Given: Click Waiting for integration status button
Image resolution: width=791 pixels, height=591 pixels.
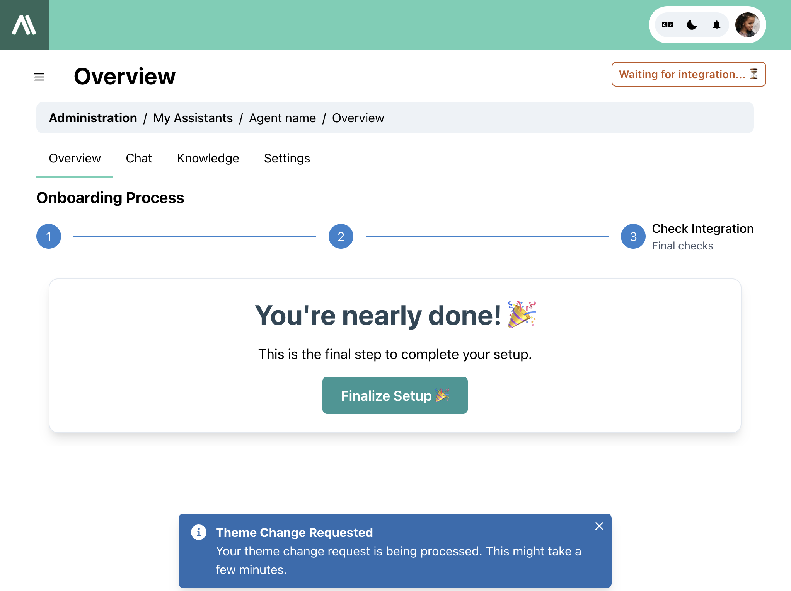Looking at the screenshot, I should click(x=689, y=74).
